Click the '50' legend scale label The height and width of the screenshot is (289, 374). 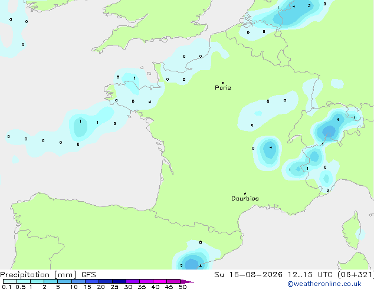182,287
